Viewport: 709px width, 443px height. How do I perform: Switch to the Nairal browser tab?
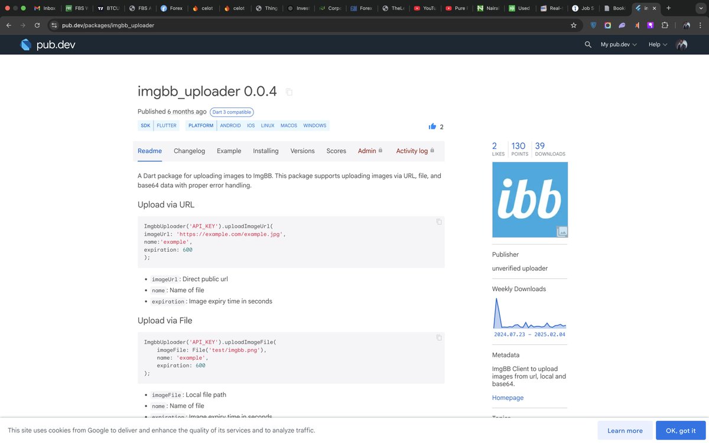coord(488,8)
